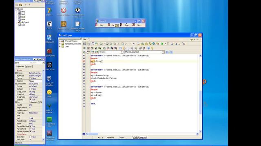Expand the Variables/Constants folder node
Image resolution: width=261 pixels, height=146 pixels.
pos(60,44)
